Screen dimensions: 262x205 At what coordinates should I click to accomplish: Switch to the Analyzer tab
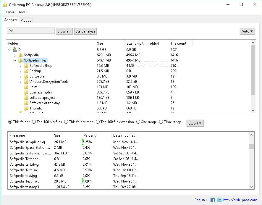coord(11,20)
